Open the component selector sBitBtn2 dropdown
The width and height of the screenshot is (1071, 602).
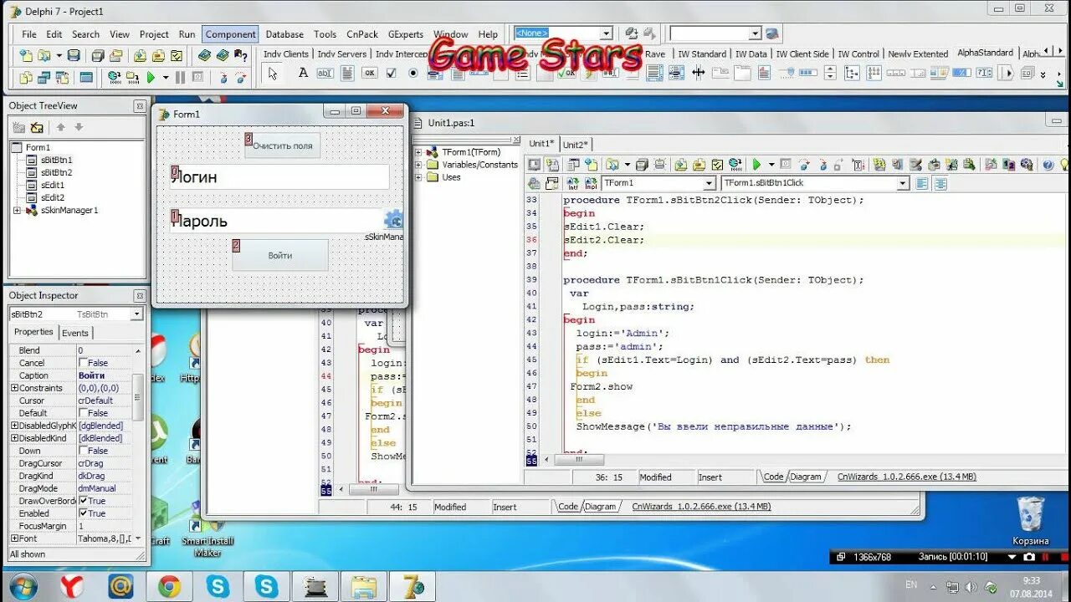click(136, 314)
